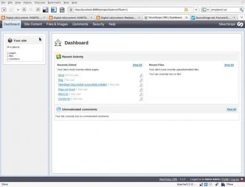Click View All for Recently Edited
245x187 pixels.
click(137, 65)
